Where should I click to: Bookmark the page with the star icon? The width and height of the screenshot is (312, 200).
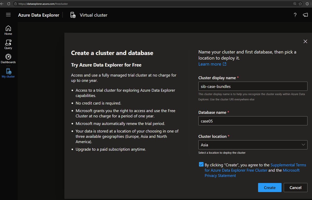[300, 4]
